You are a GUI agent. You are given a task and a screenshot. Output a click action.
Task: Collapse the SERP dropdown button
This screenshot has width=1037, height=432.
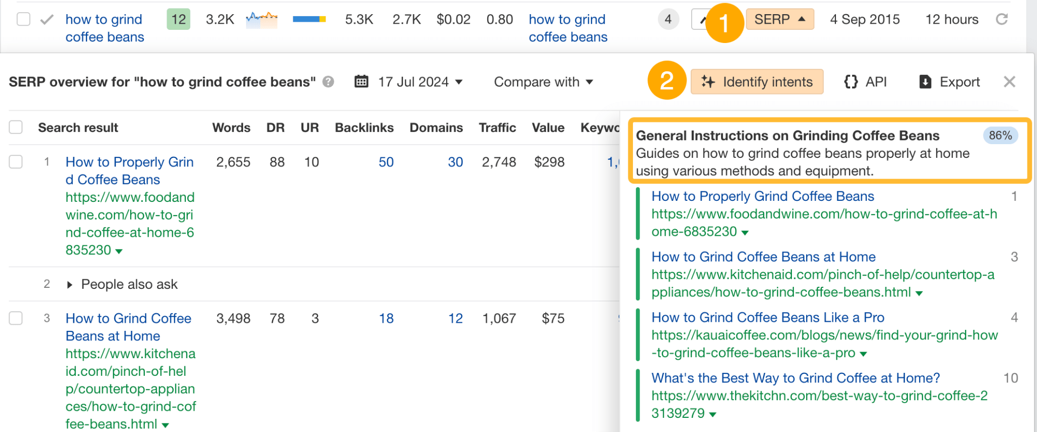coord(780,19)
